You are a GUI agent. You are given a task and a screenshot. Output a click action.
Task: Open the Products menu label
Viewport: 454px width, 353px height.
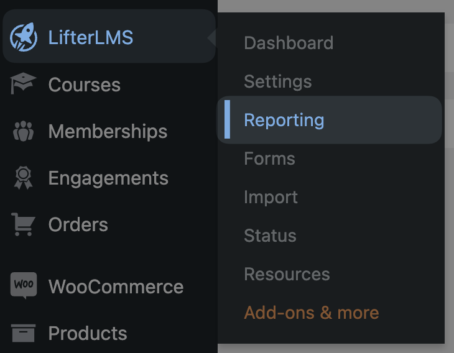click(88, 333)
